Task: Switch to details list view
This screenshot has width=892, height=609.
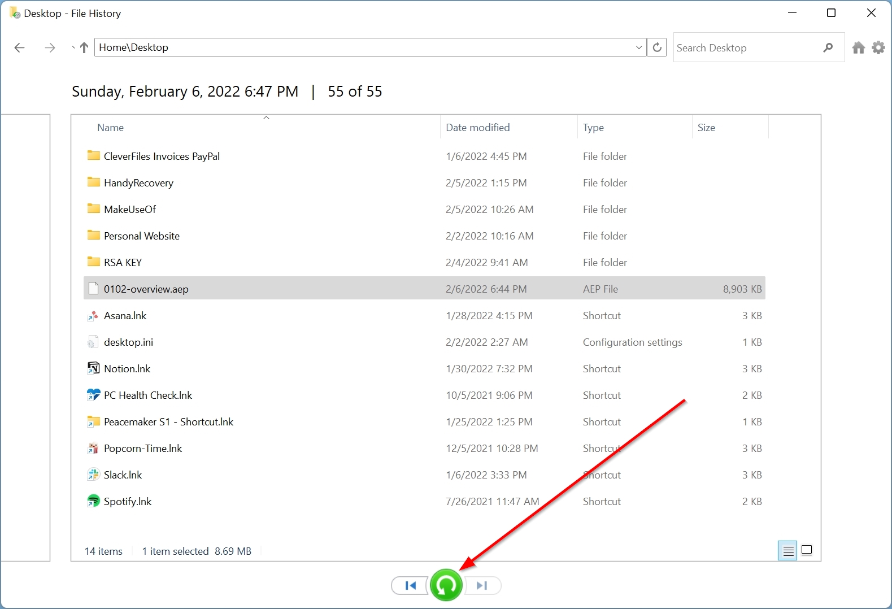Action: [787, 551]
